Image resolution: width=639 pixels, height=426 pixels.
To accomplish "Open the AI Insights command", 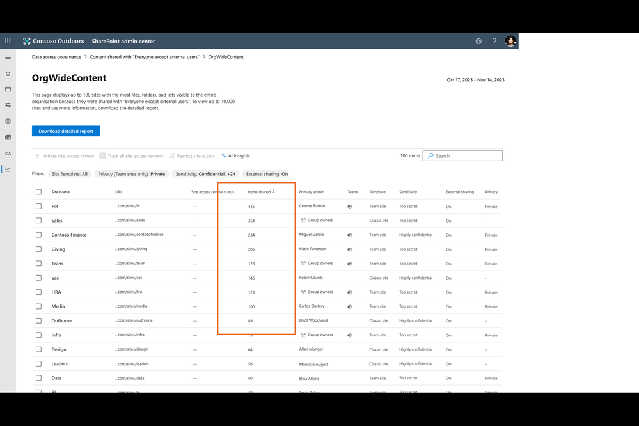I will coord(235,155).
